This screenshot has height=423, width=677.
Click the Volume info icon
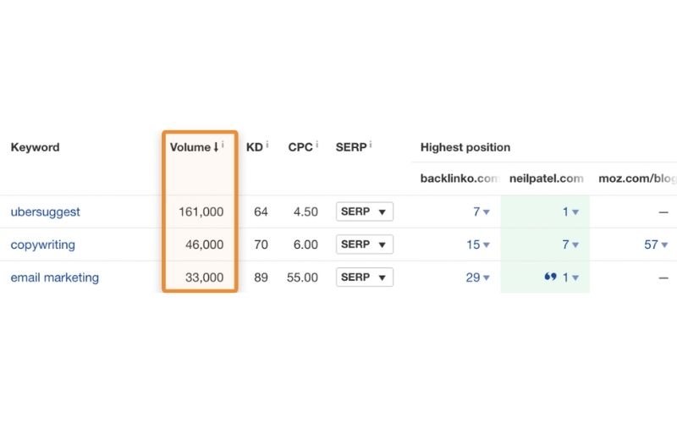223,145
